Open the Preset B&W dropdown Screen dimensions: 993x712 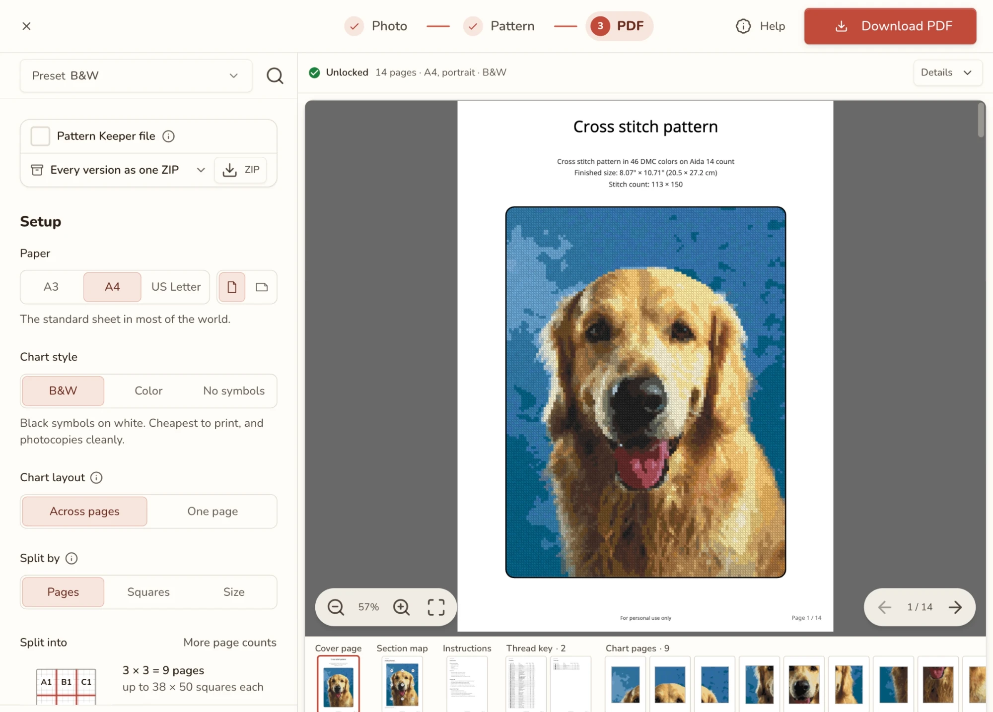click(136, 76)
